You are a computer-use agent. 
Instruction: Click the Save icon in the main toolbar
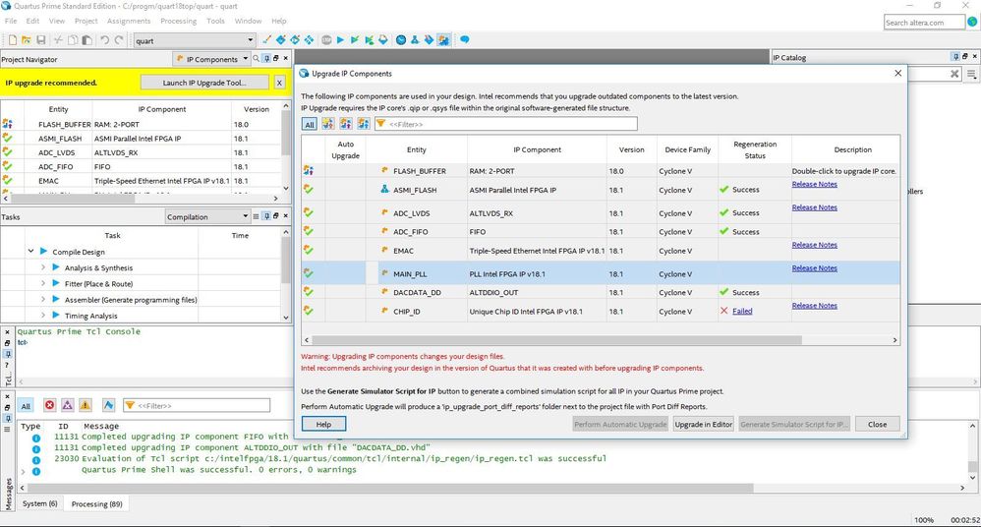point(41,40)
